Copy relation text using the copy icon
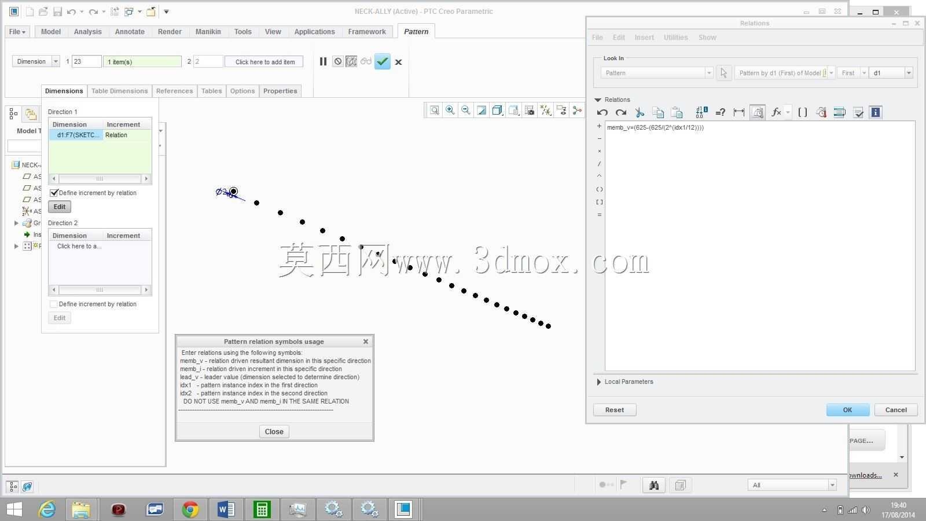926x521 pixels. pyautogui.click(x=658, y=112)
